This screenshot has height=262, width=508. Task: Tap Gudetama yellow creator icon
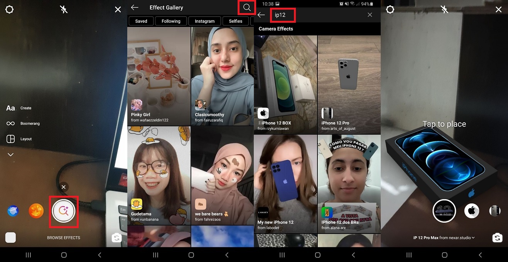point(137,204)
